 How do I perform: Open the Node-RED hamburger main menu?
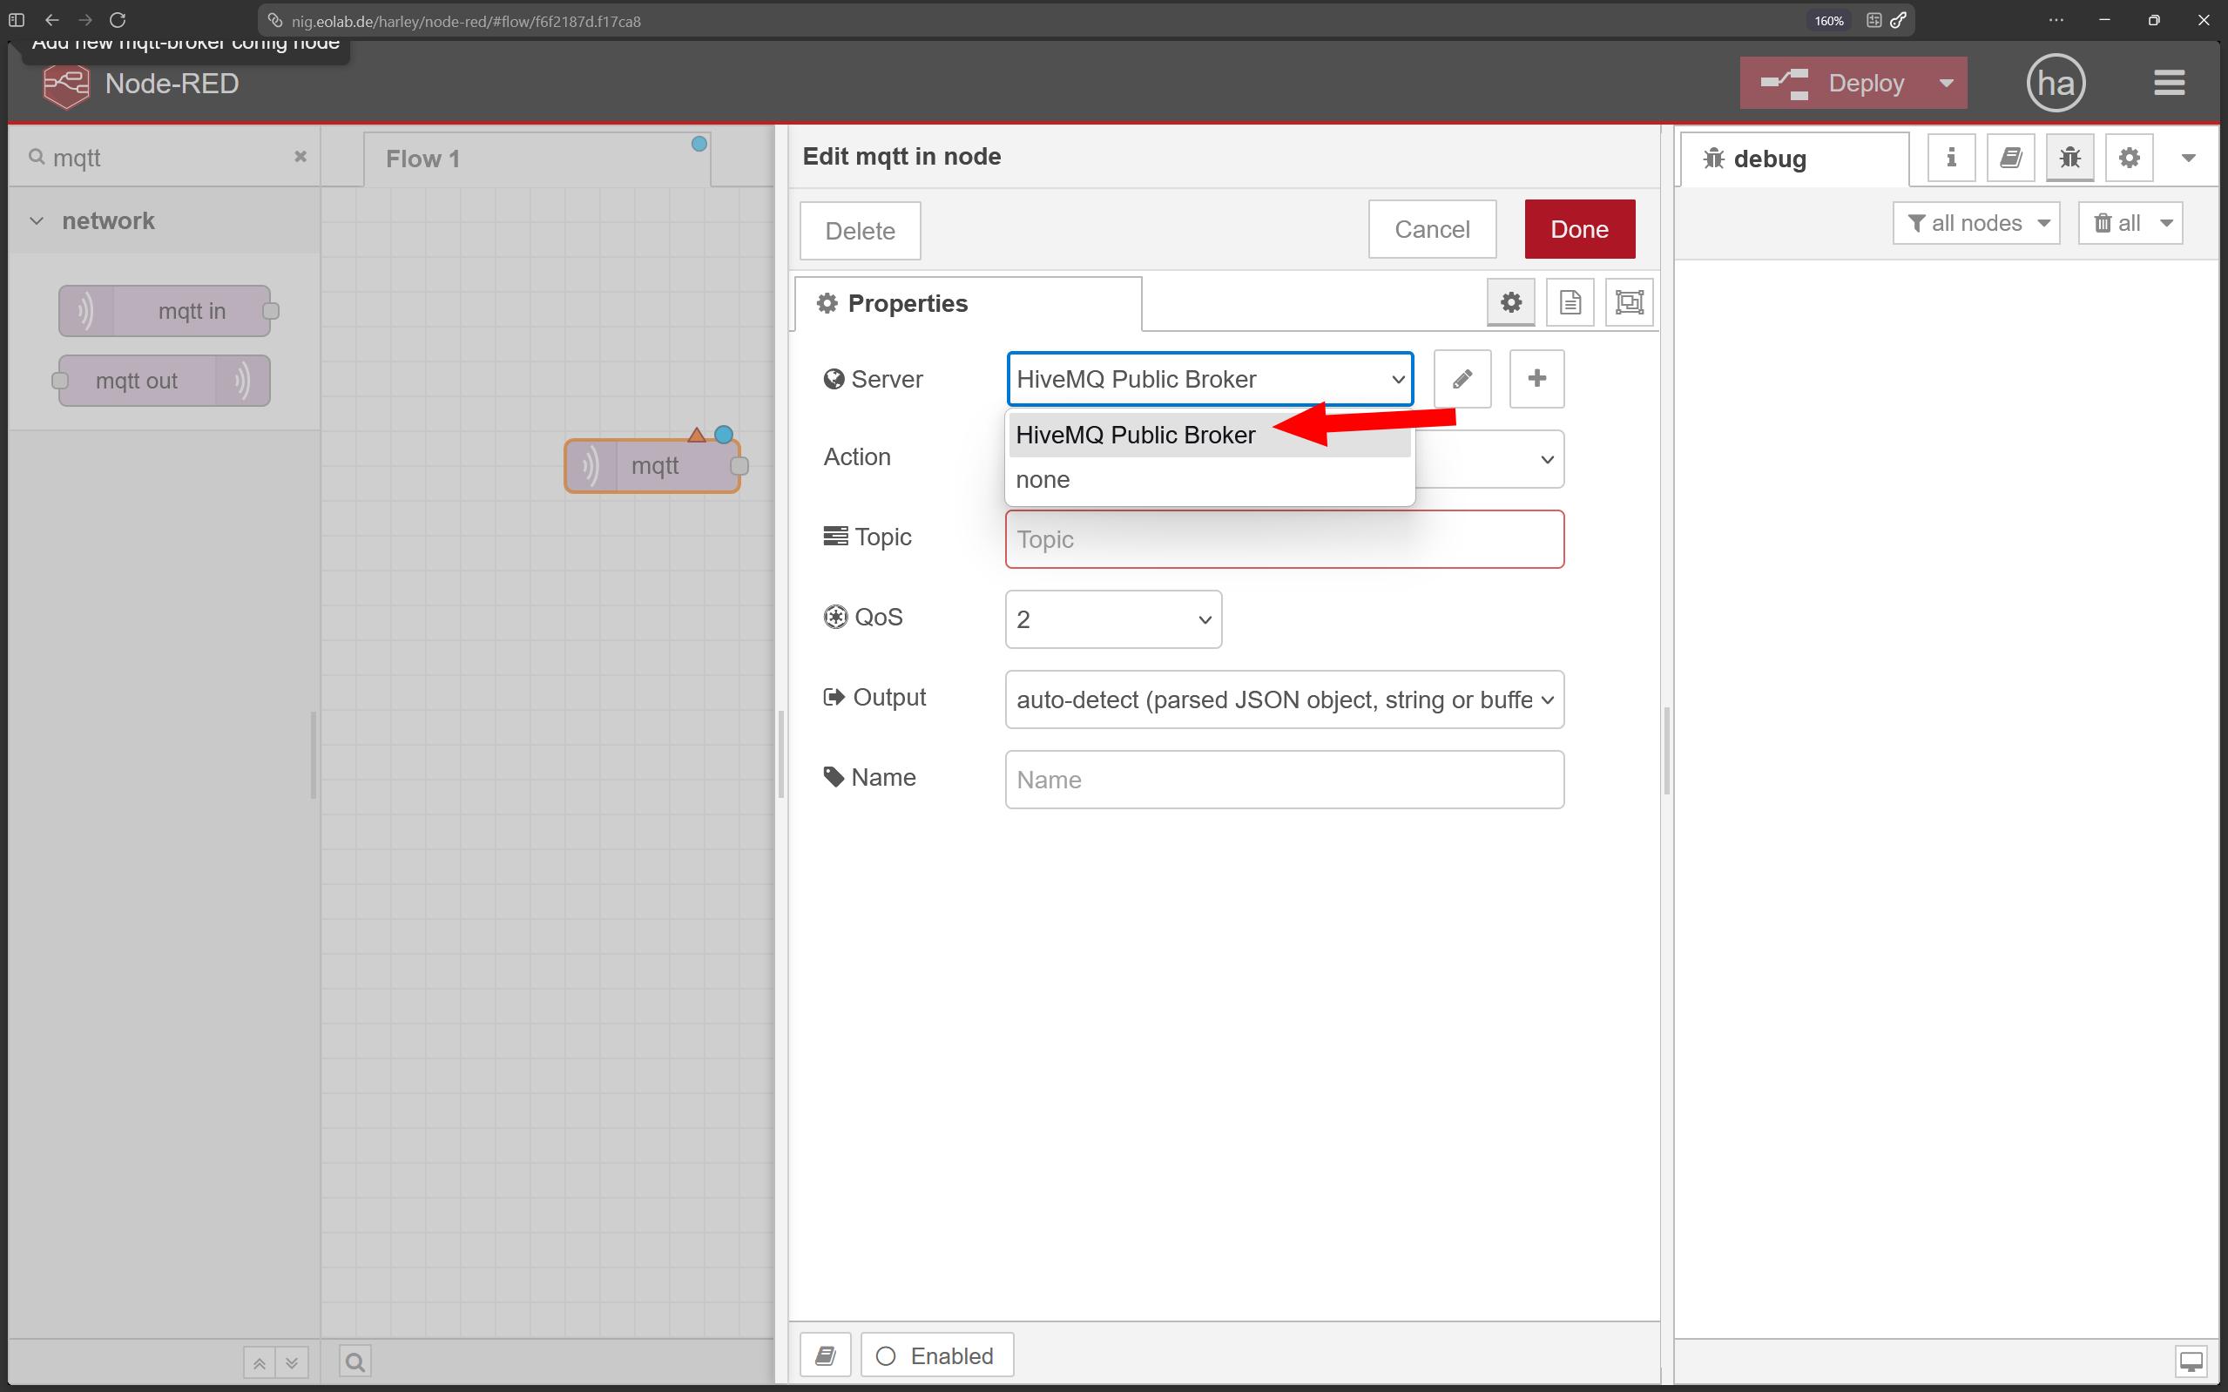pyautogui.click(x=2169, y=83)
